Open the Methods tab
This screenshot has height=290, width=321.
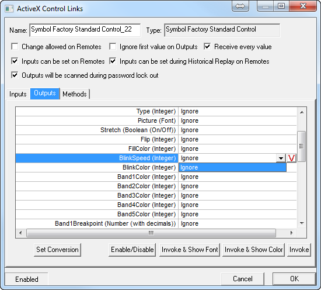point(75,94)
